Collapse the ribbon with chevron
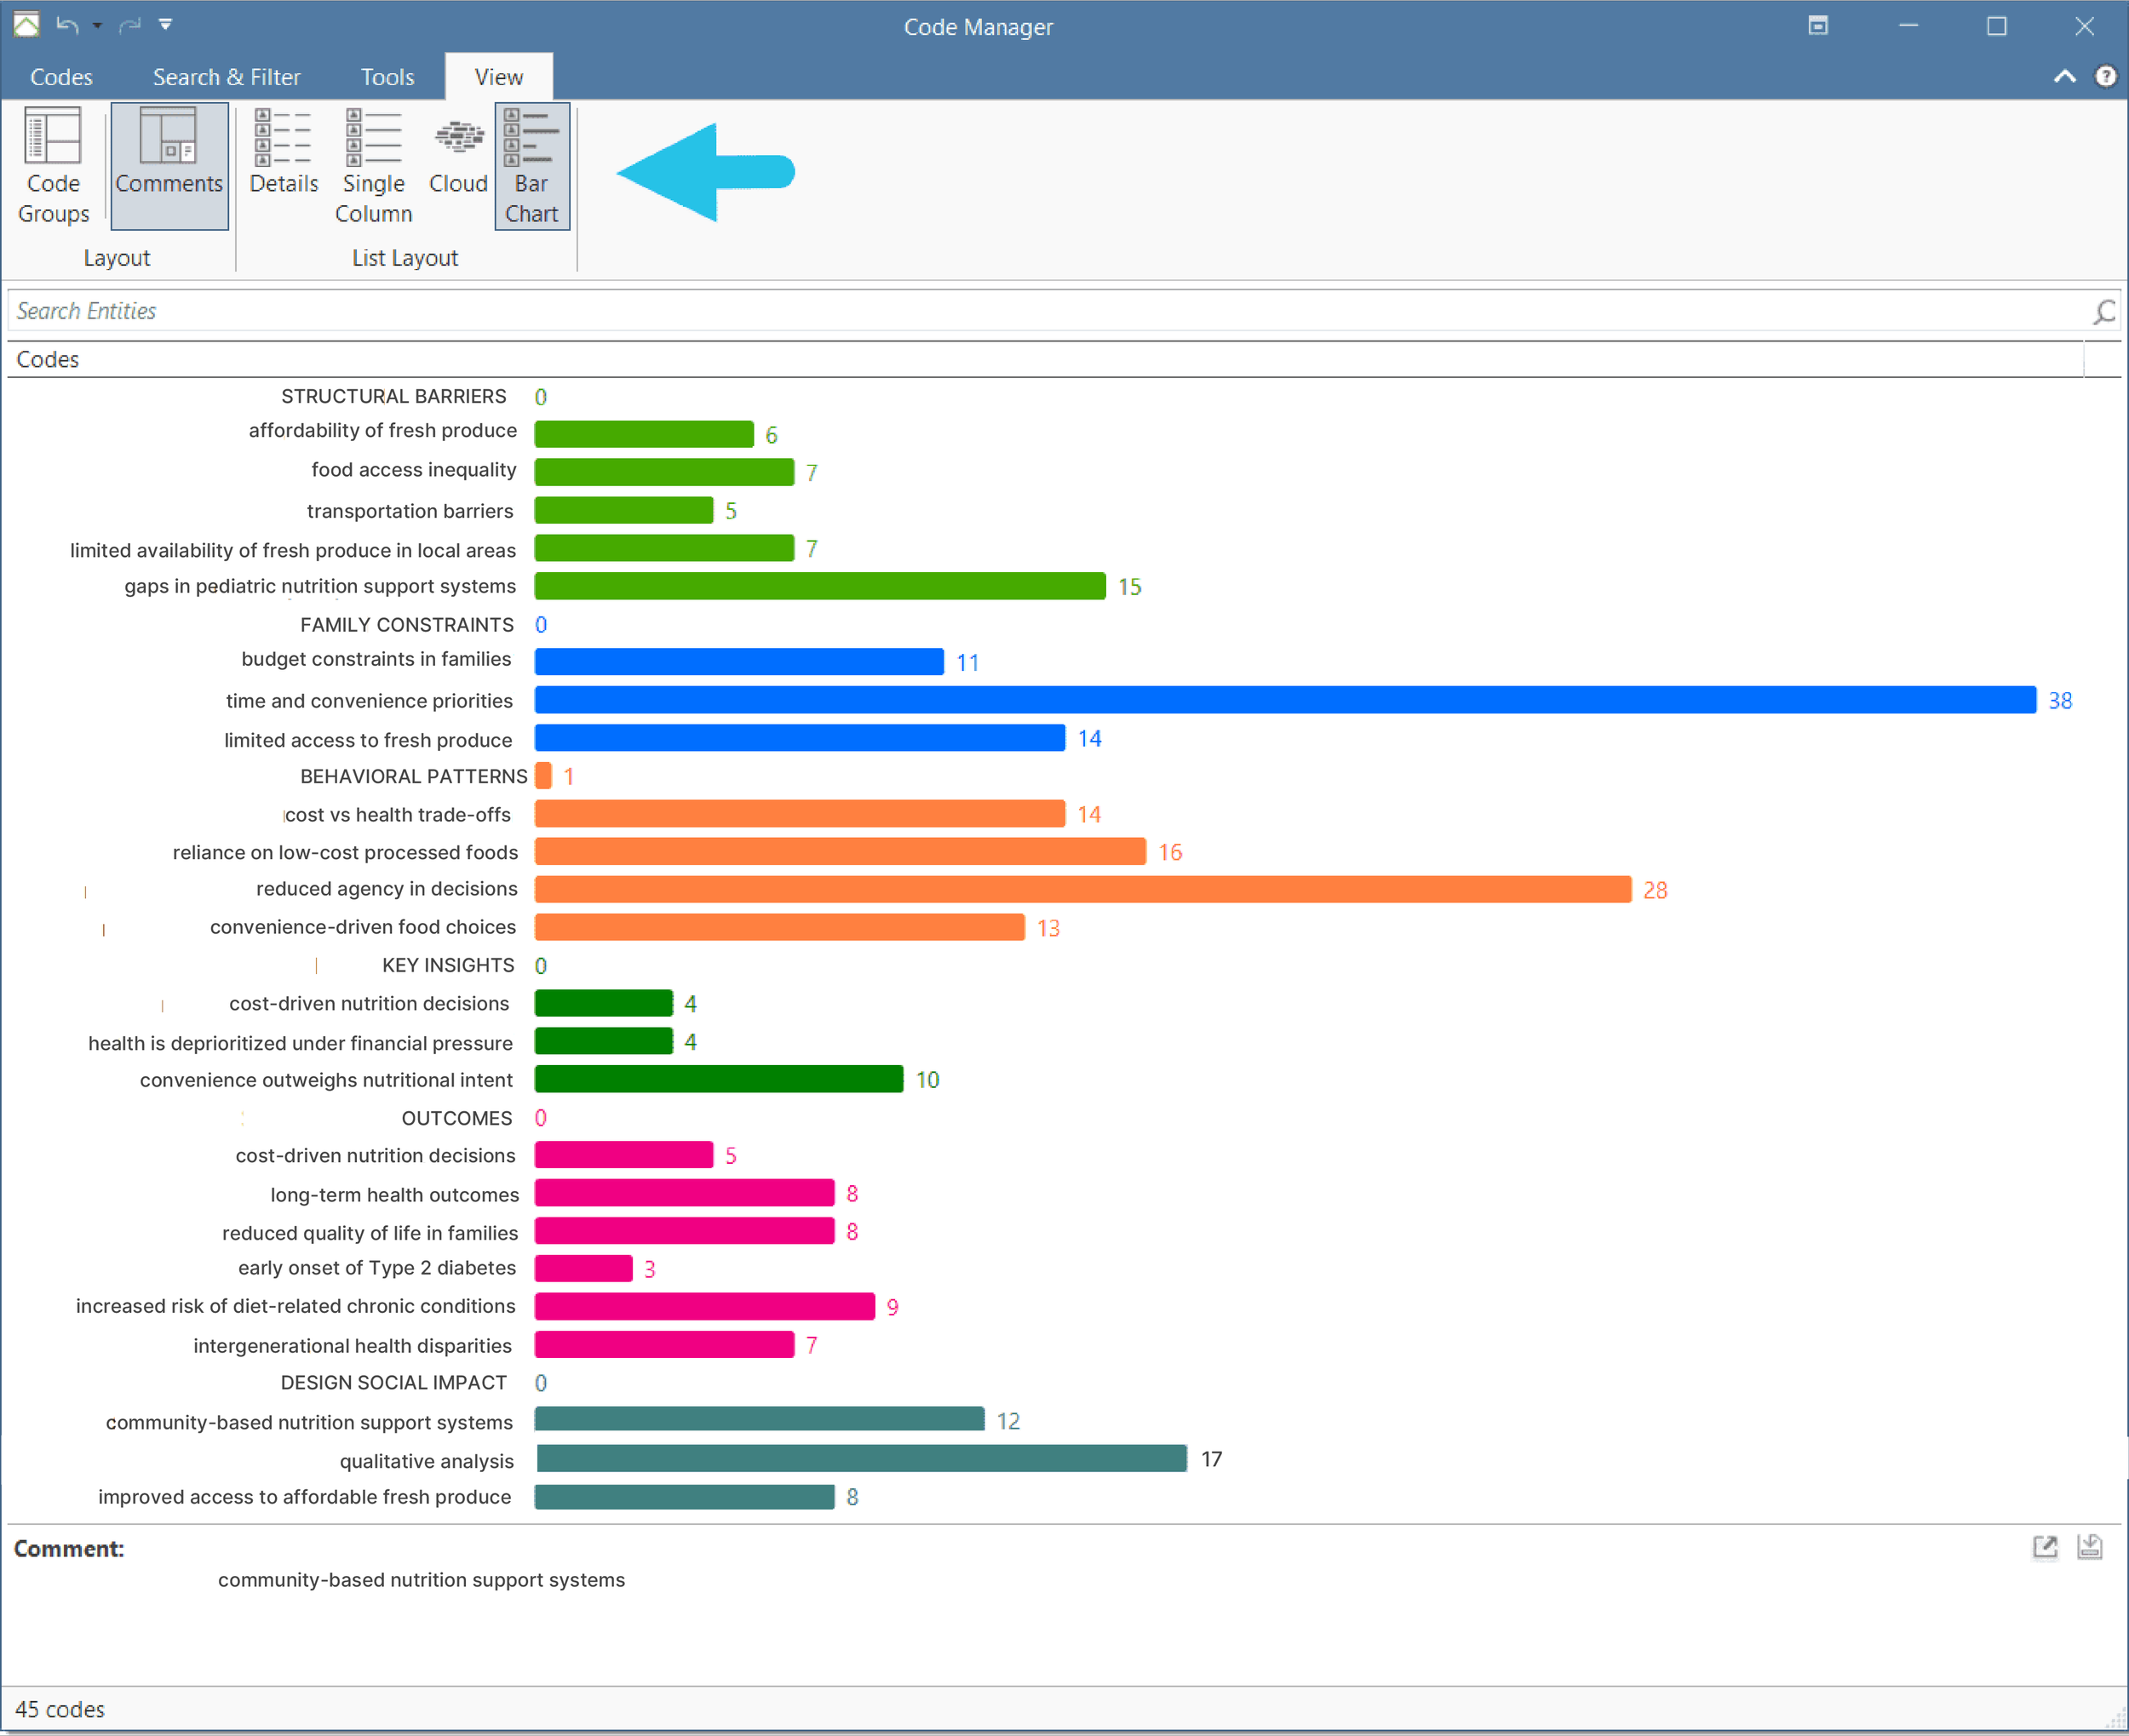 [x=2064, y=77]
